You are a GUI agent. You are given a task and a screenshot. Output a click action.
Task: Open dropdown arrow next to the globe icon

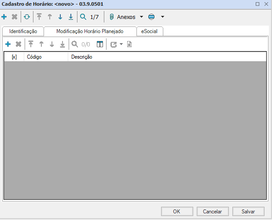(162, 17)
